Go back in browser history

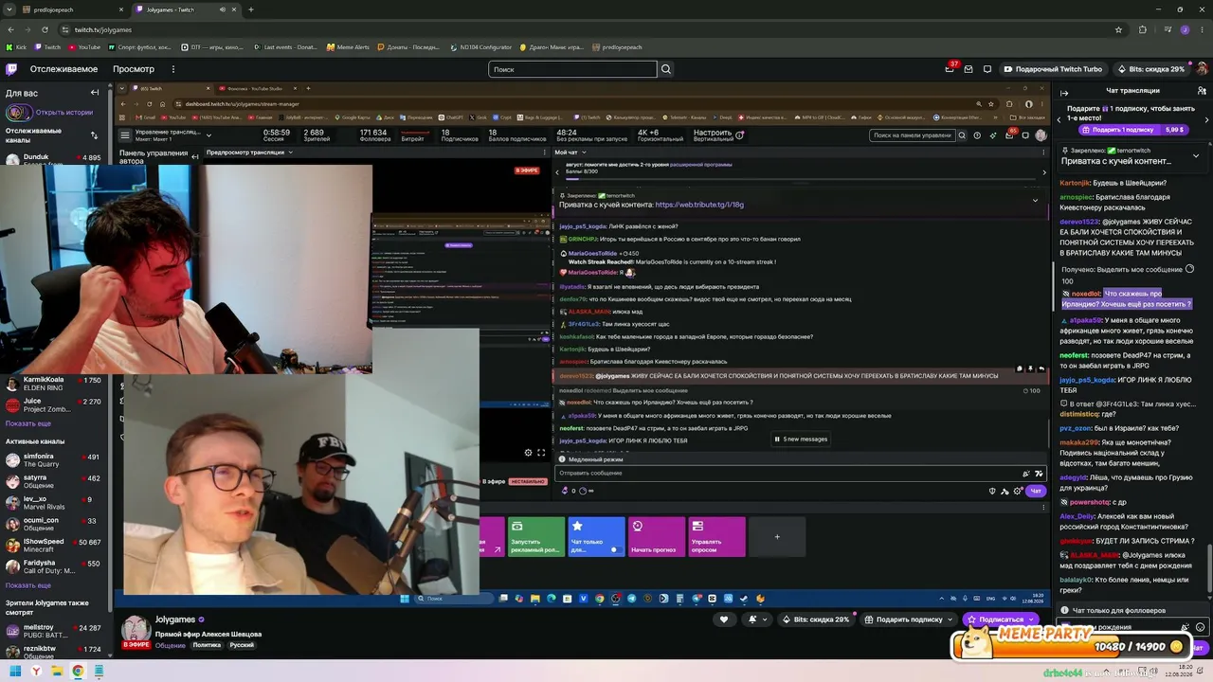point(10,29)
